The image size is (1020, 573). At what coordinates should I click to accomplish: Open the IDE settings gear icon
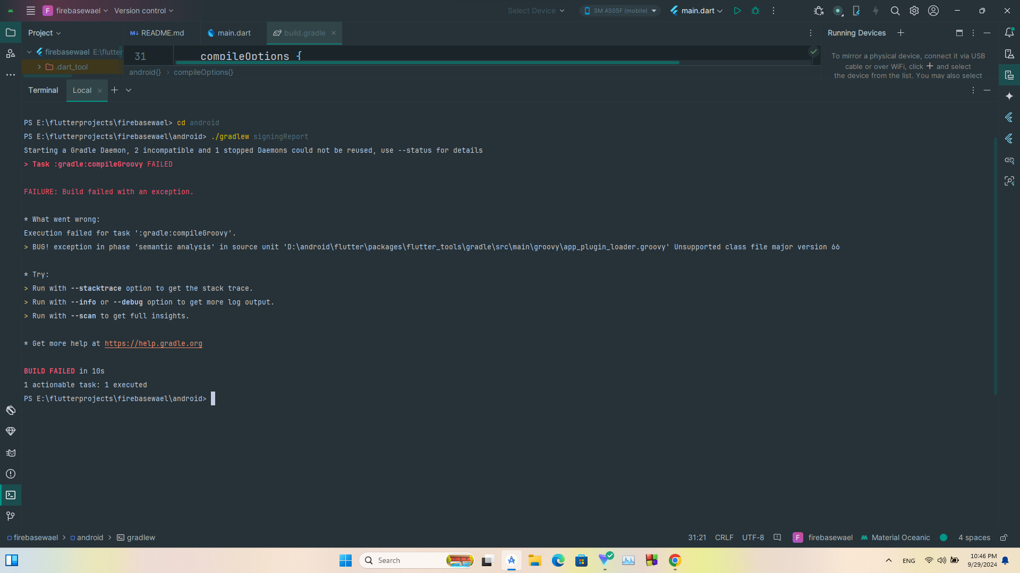914,11
